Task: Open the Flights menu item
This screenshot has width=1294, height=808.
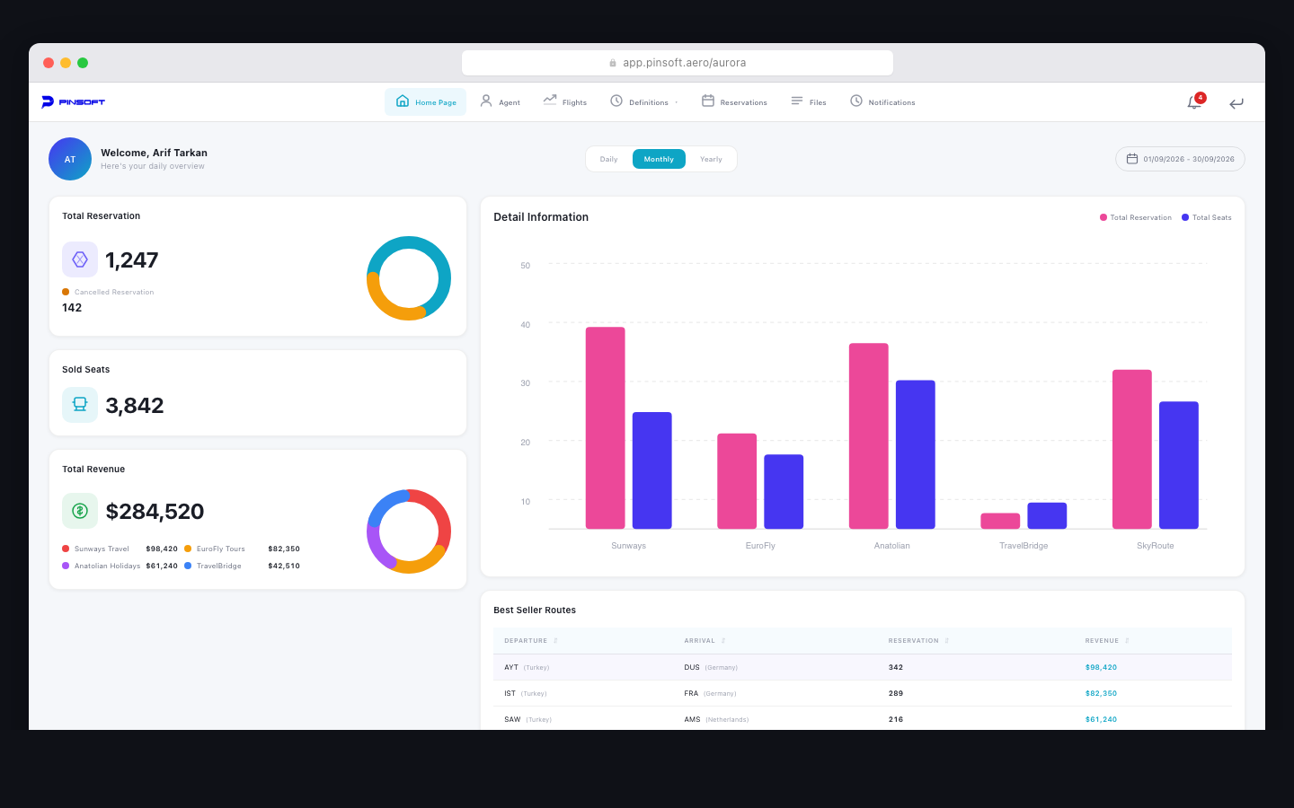Action: tap(565, 102)
